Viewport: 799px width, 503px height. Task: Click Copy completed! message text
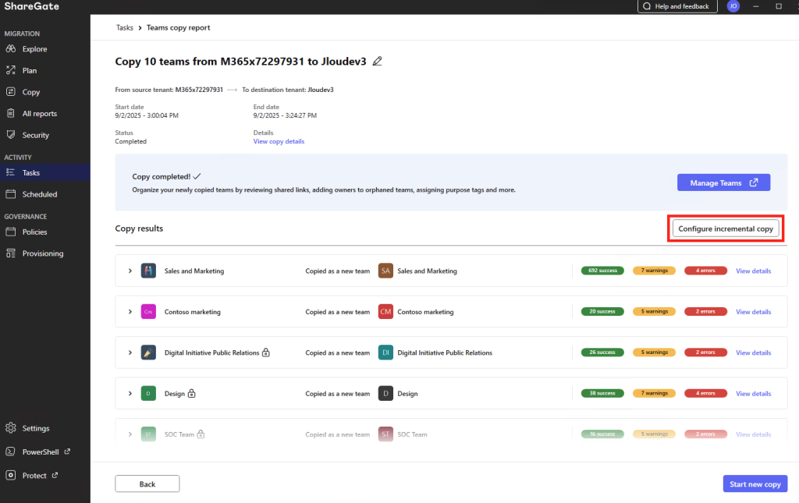point(161,177)
